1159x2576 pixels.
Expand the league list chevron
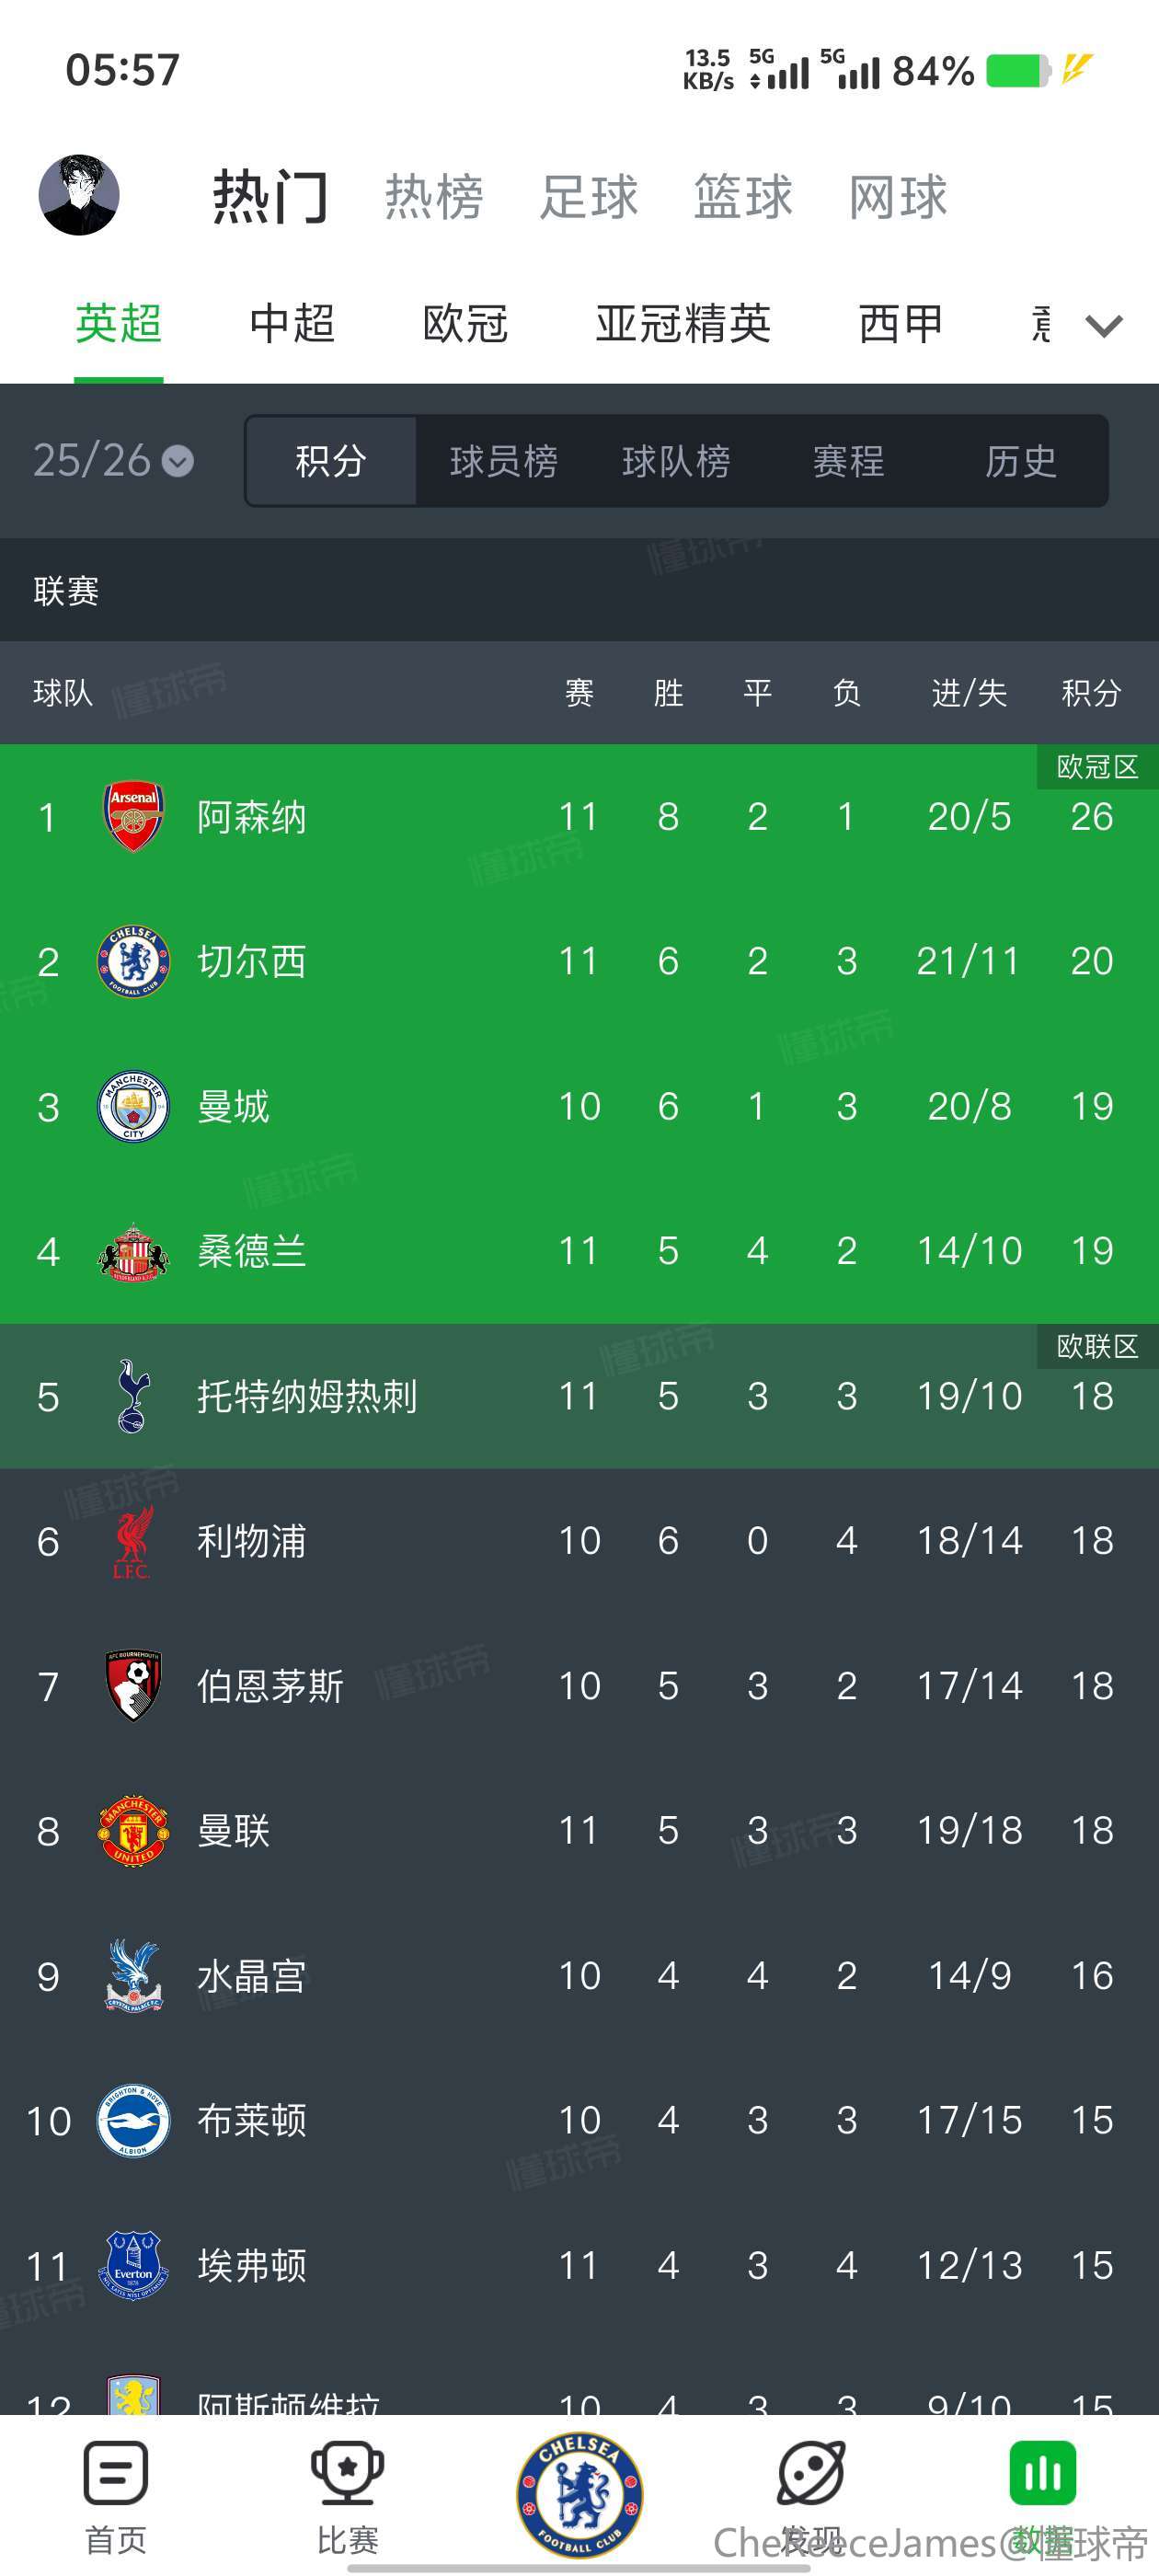tap(1104, 325)
